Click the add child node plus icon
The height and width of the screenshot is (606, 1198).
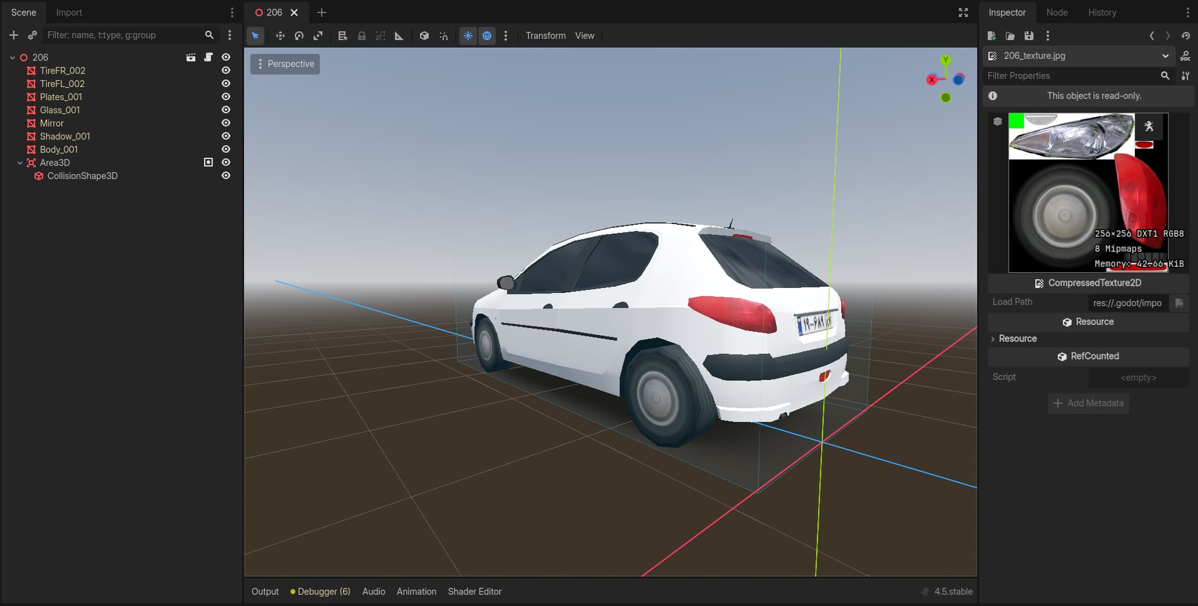click(14, 35)
